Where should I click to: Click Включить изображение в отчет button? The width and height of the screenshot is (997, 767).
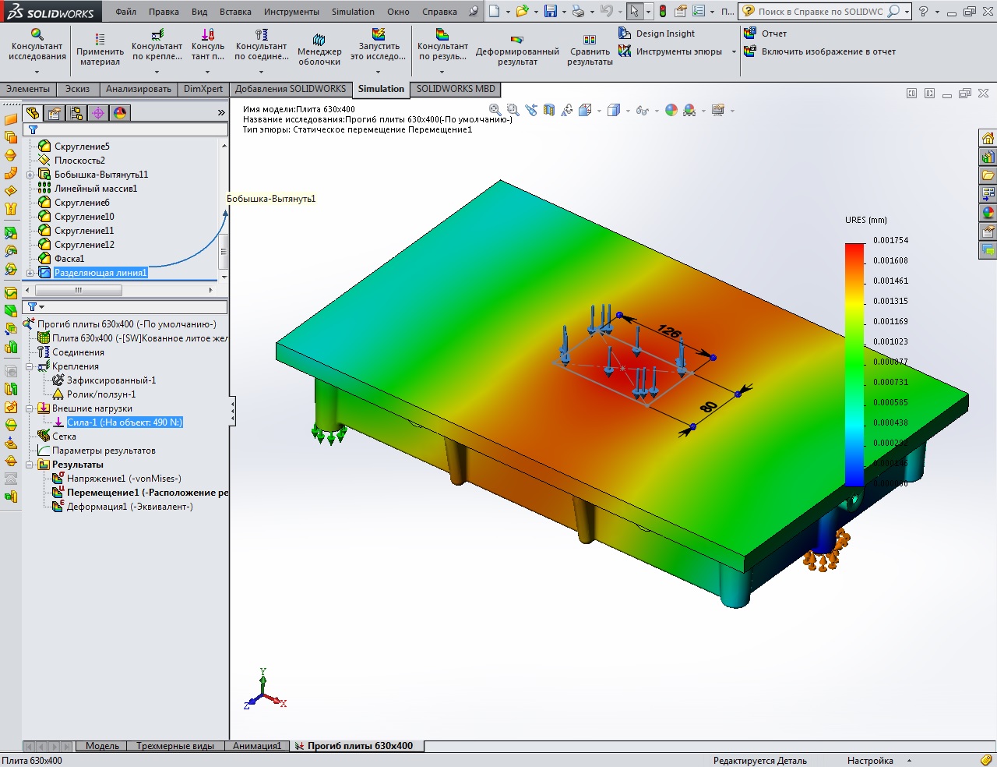point(828,51)
